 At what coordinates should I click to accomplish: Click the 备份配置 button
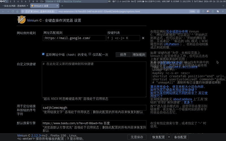coord(180,137)
